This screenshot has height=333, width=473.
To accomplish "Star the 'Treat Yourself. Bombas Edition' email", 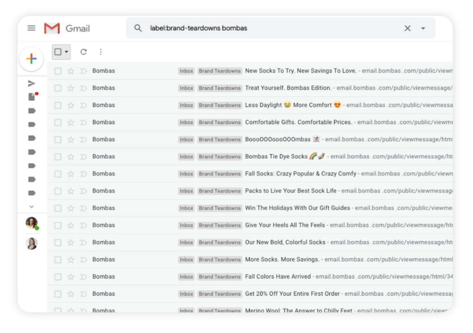I will 71,88.
